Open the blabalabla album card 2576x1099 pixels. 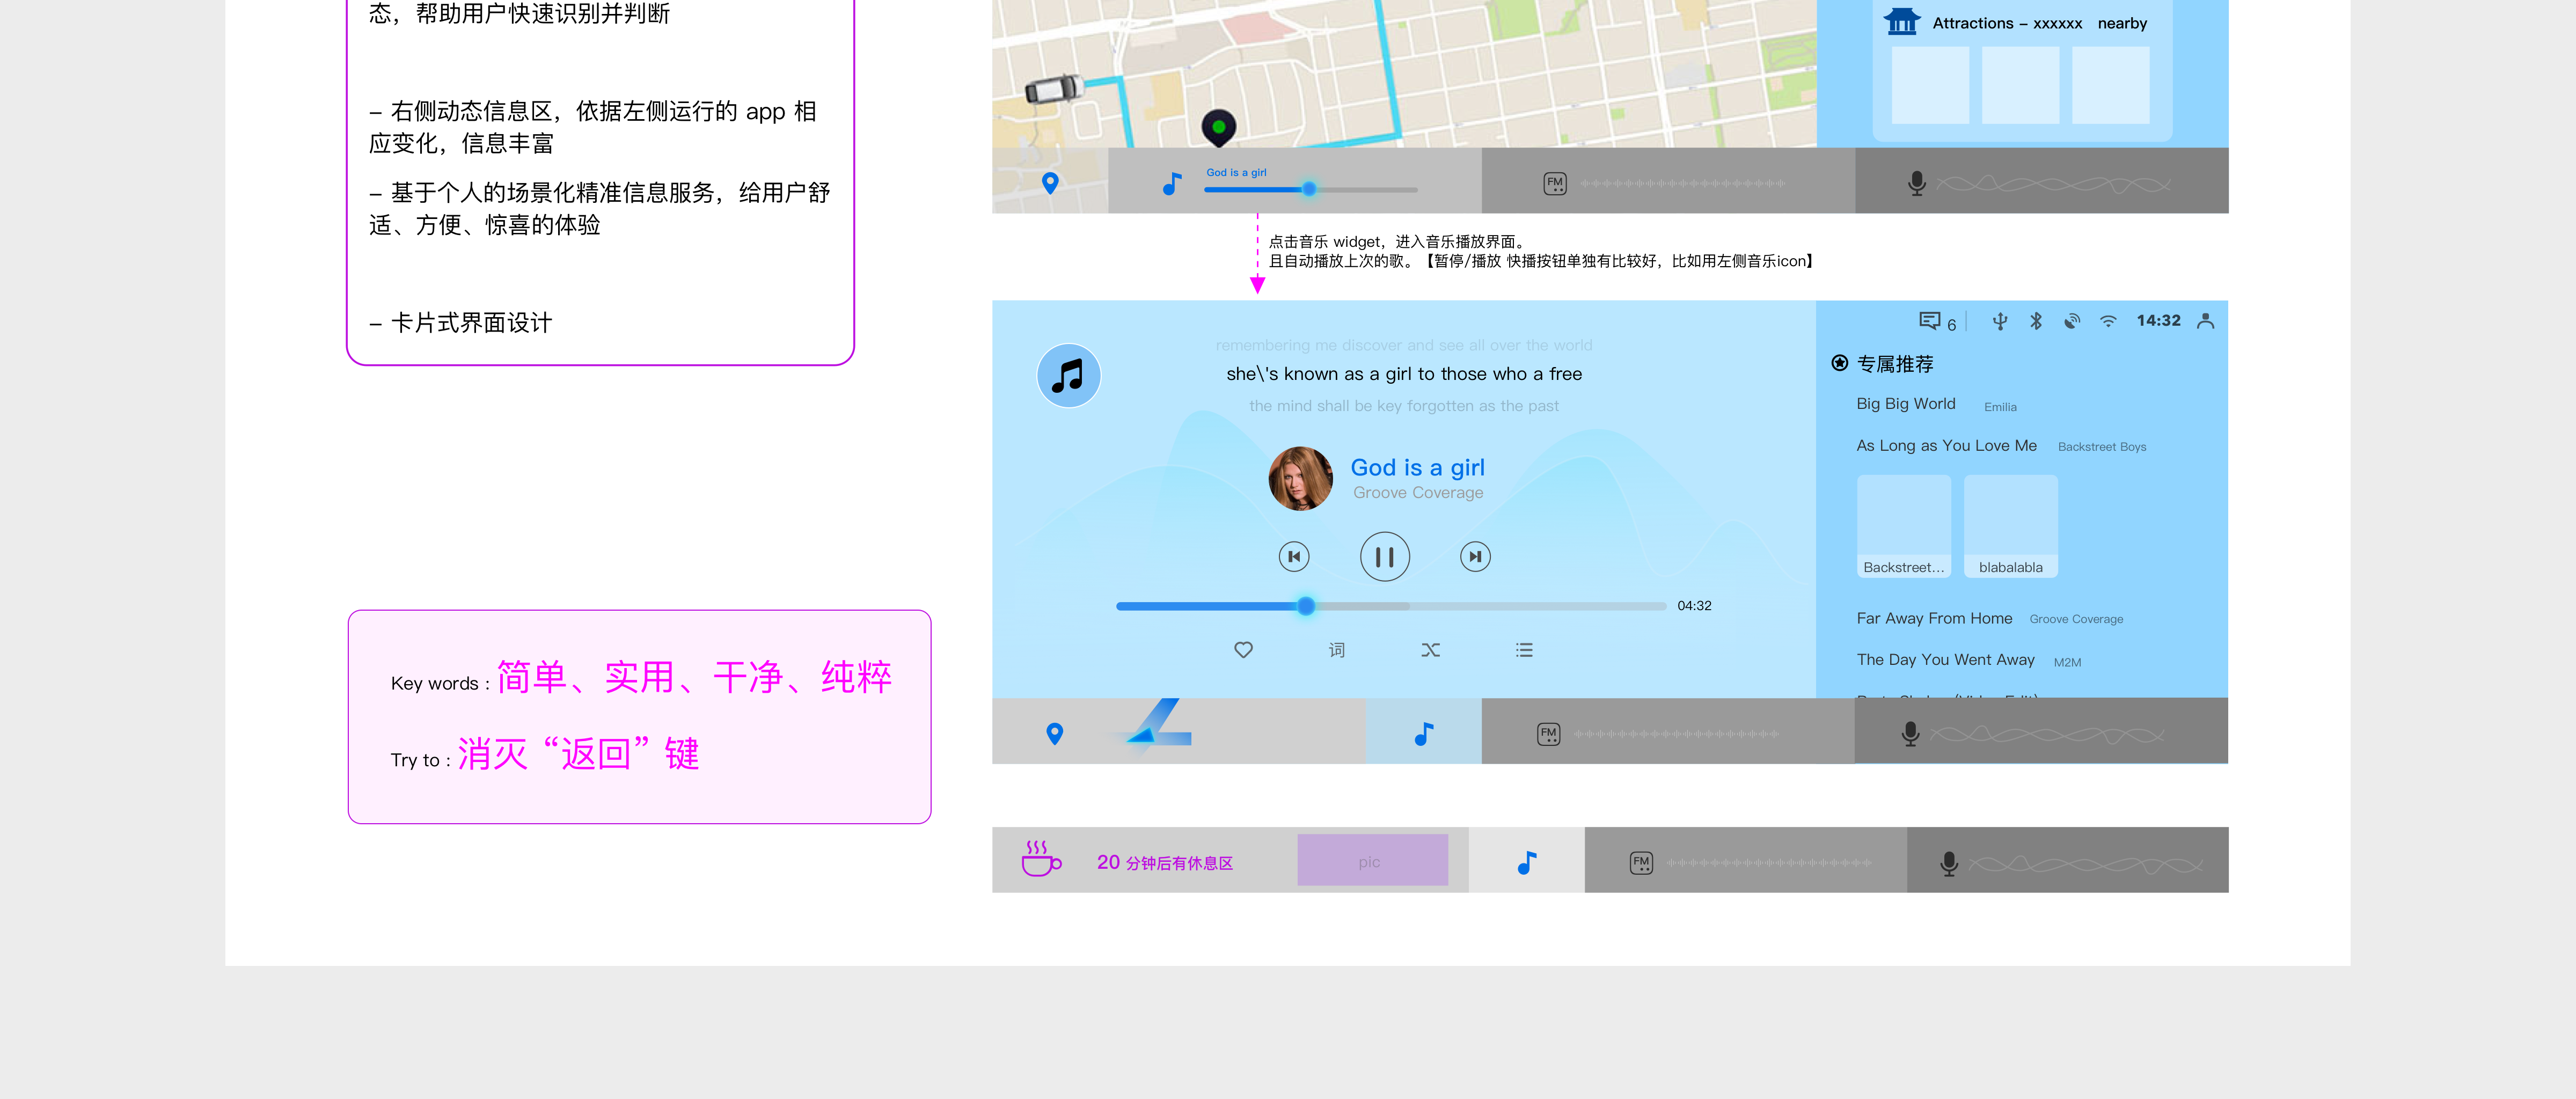point(2010,526)
